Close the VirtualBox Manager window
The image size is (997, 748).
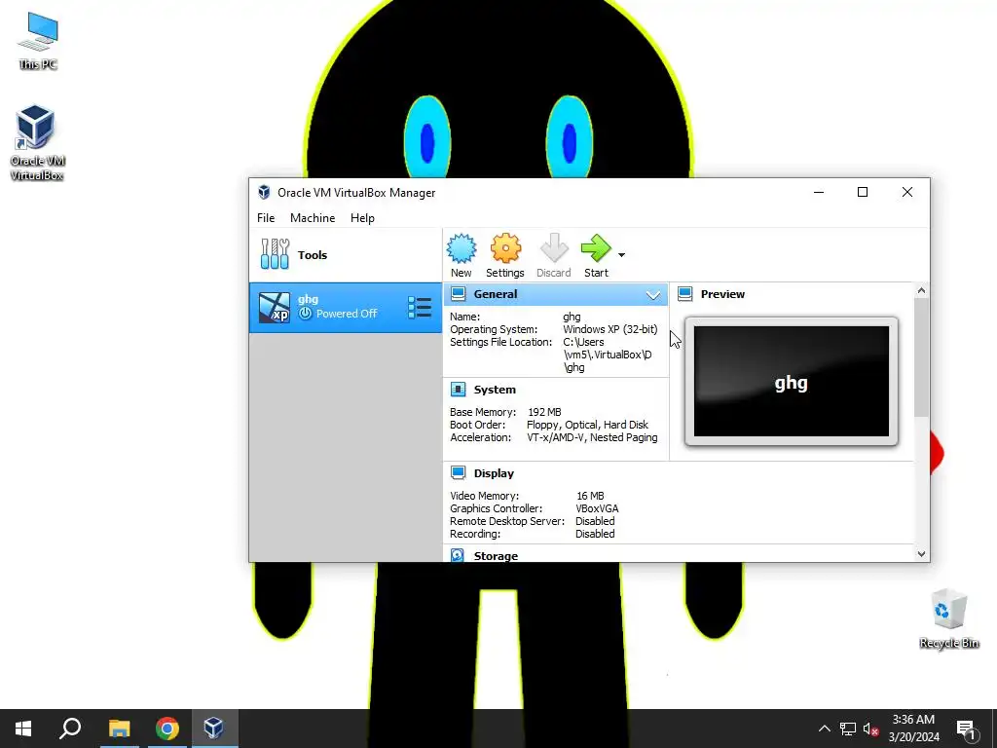907,192
